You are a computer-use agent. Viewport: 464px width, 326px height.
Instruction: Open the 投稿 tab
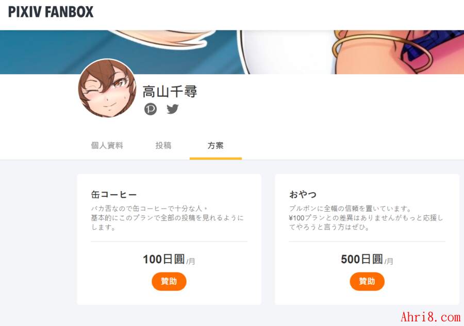click(163, 145)
